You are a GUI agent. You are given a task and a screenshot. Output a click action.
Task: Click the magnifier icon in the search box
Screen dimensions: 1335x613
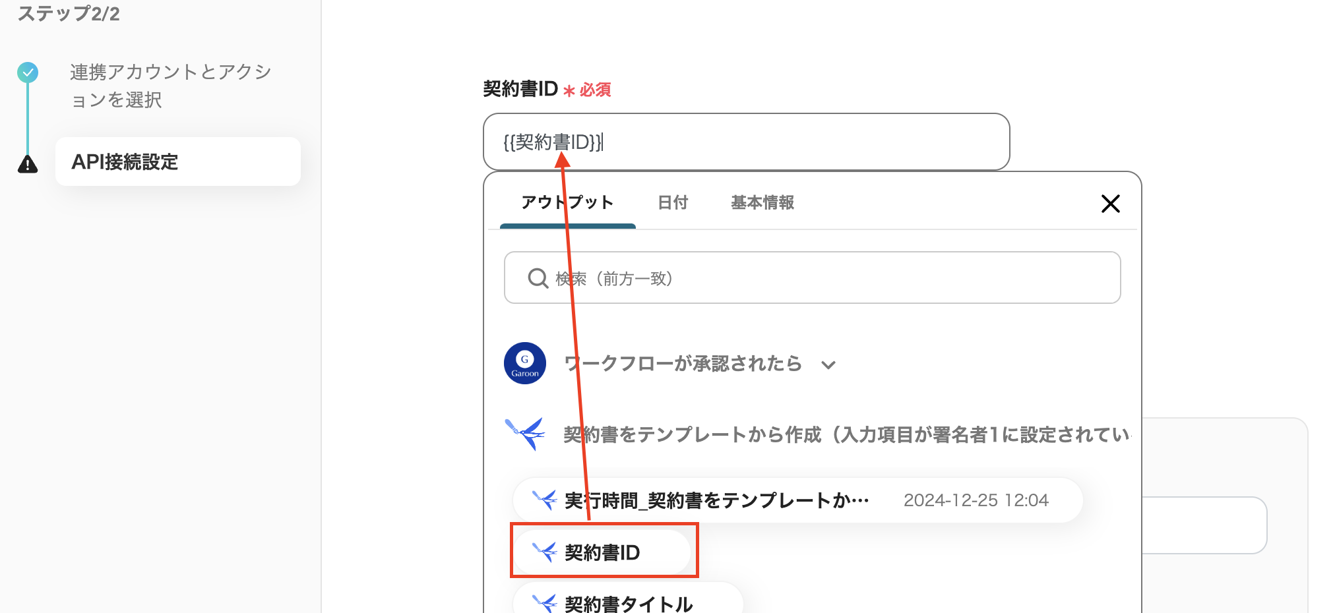tap(538, 277)
